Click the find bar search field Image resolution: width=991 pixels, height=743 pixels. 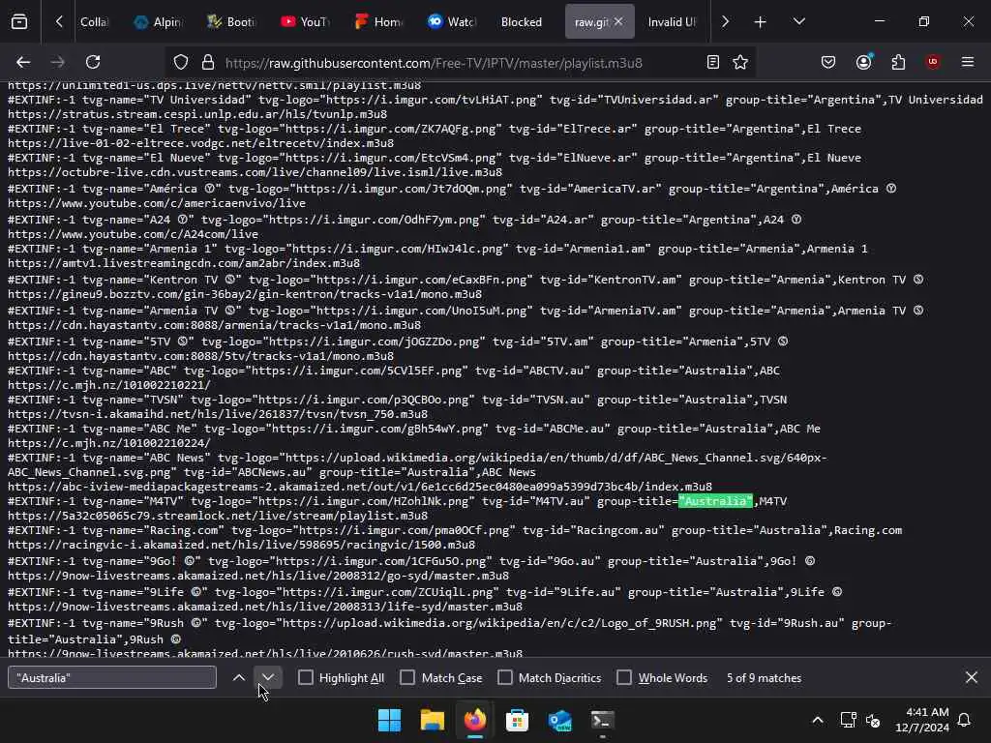click(112, 677)
